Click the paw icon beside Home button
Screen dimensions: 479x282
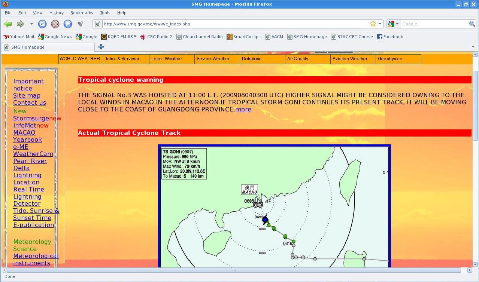pos(80,24)
